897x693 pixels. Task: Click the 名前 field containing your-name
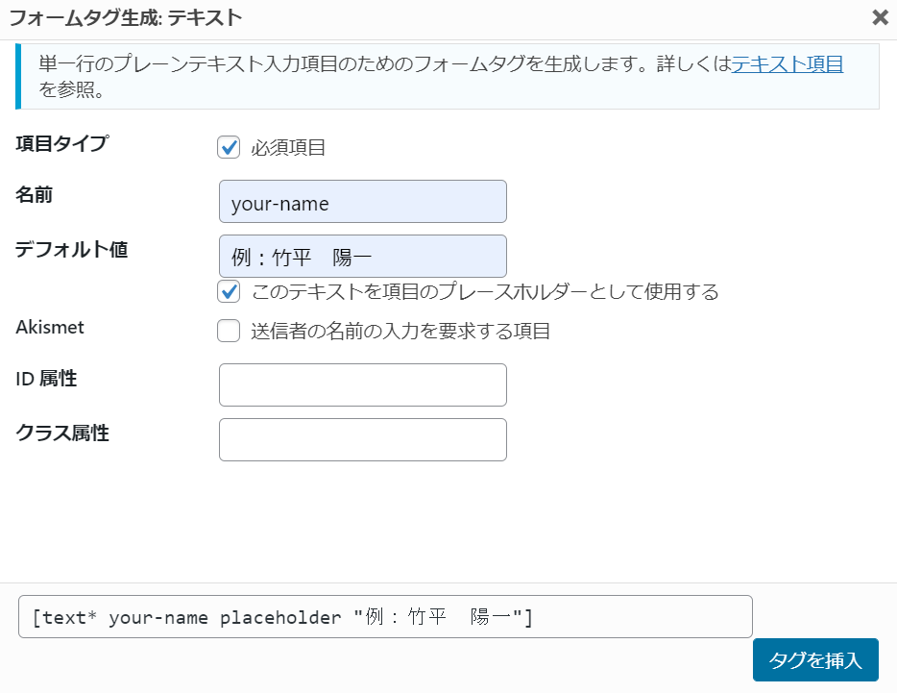click(x=363, y=202)
